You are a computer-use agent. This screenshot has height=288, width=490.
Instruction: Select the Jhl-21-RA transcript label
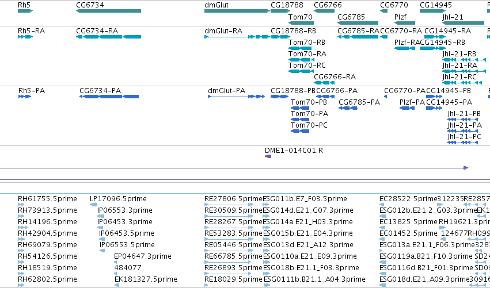coord(460,66)
